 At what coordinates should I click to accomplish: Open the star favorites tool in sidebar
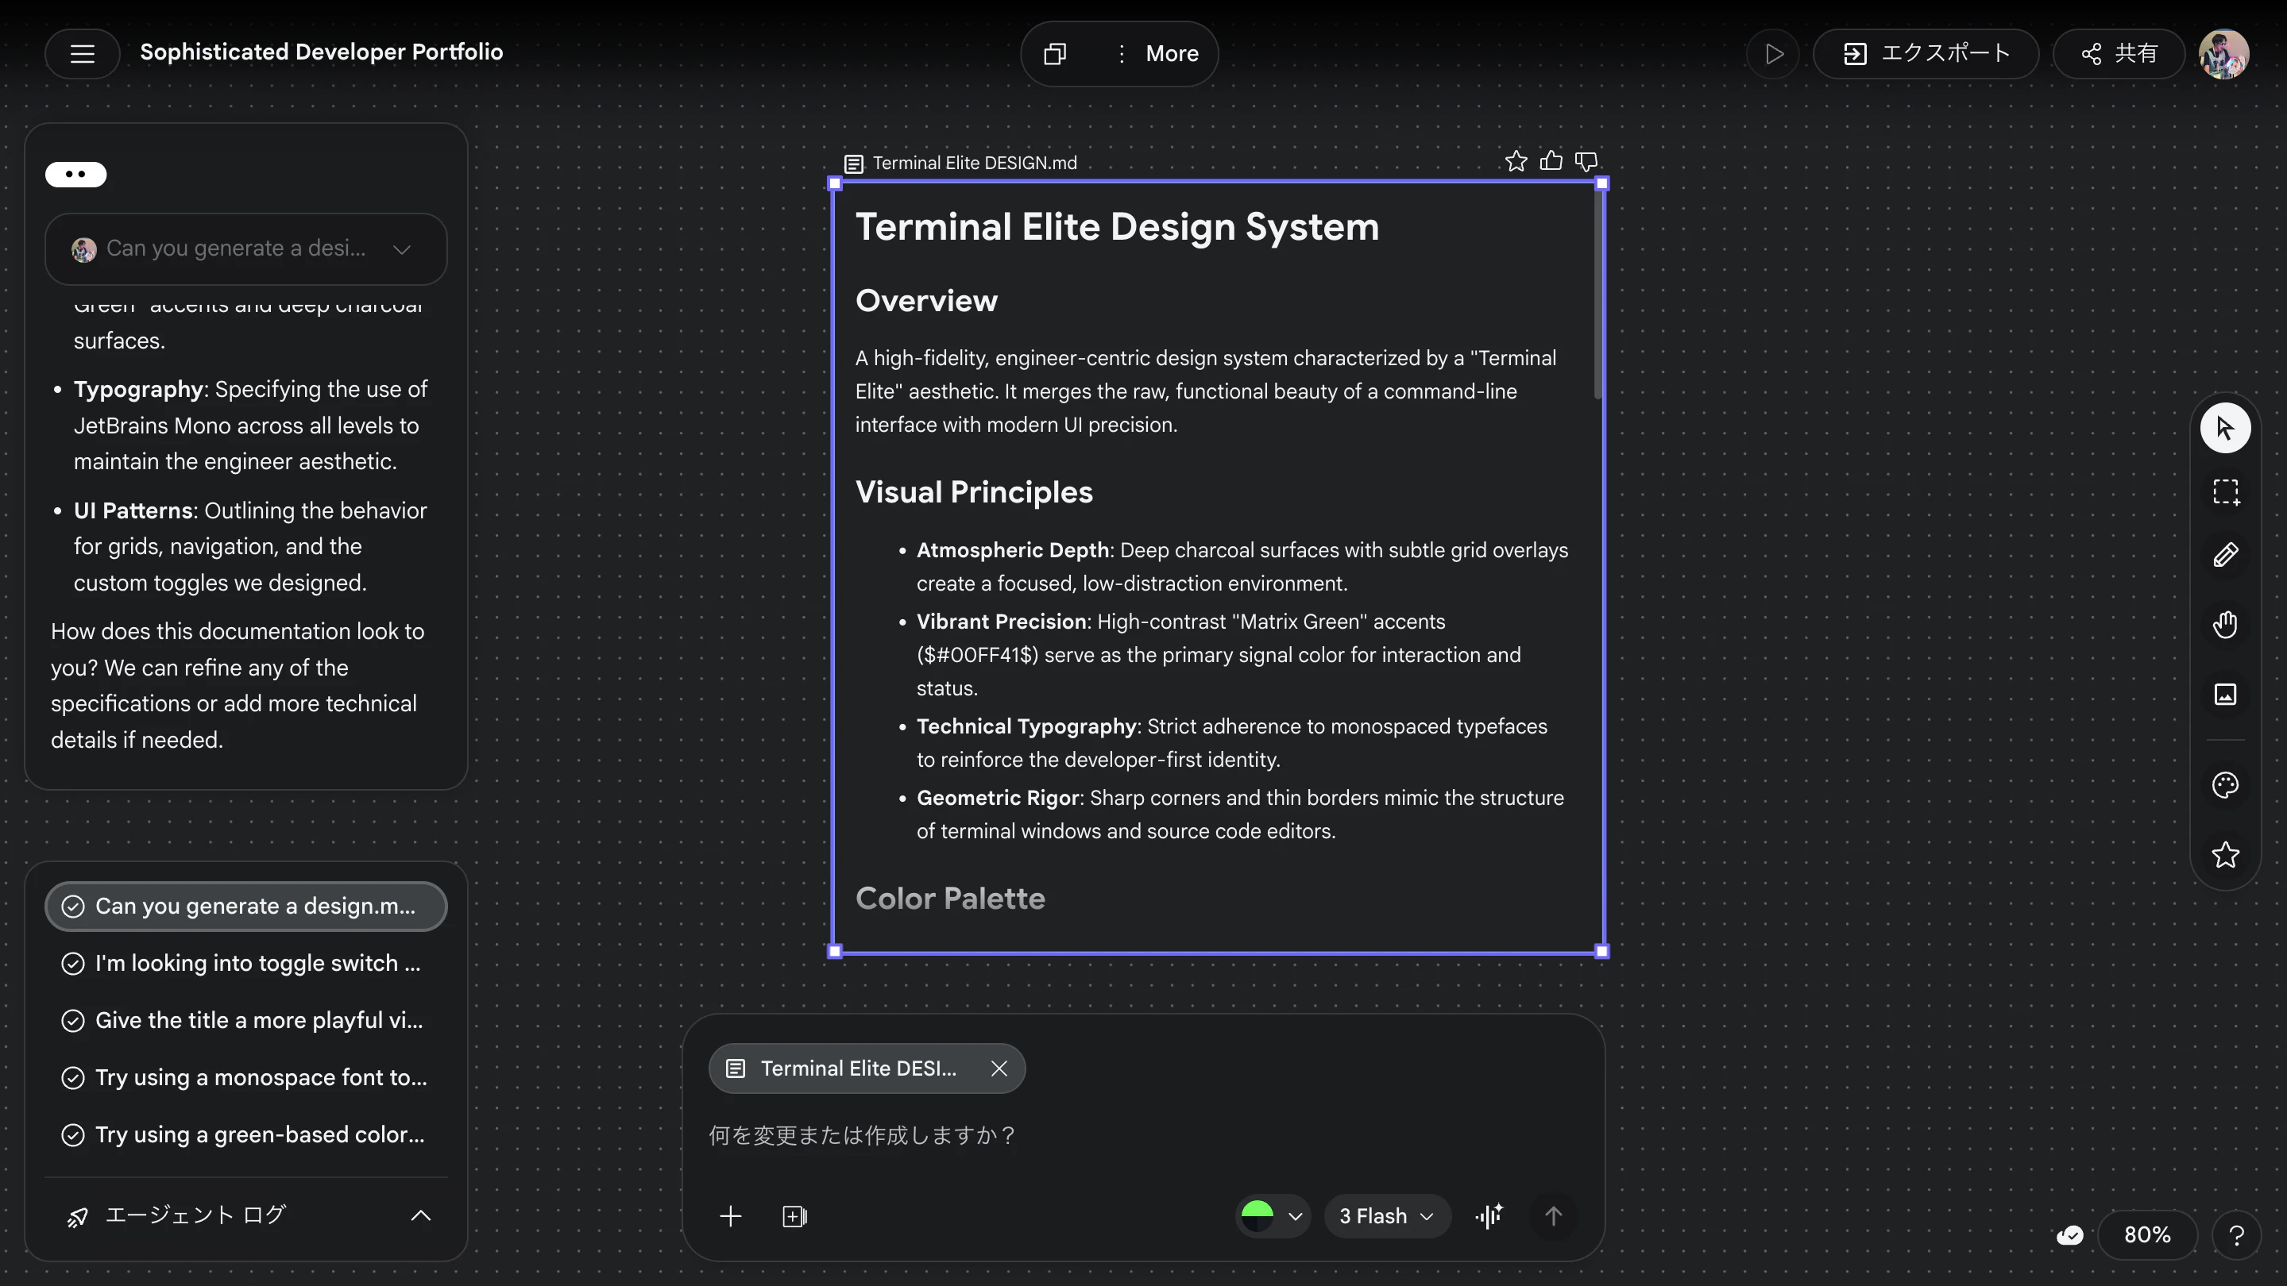click(2225, 855)
